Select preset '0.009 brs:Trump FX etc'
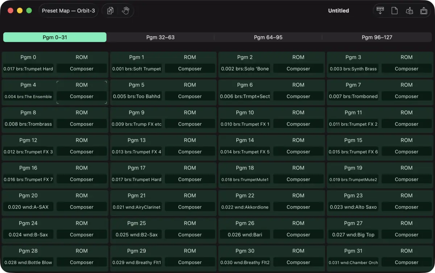This screenshot has height=273, width=435. [x=137, y=124]
